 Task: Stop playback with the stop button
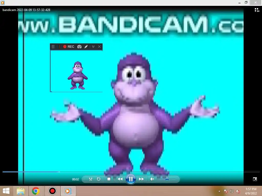click(x=109, y=179)
